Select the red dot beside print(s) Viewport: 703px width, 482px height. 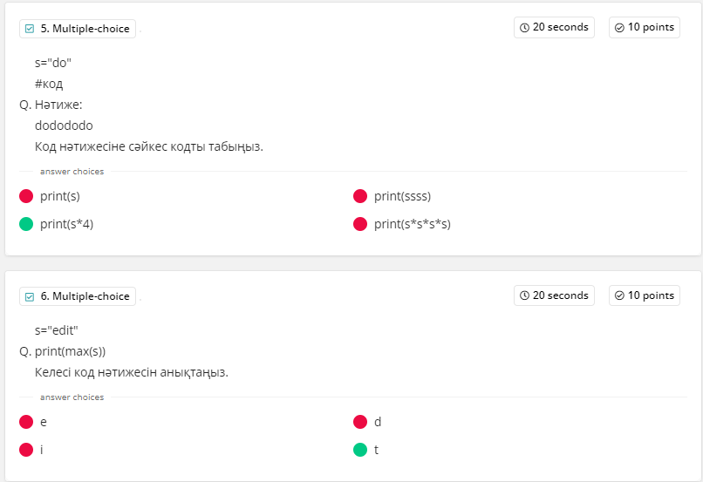26,196
